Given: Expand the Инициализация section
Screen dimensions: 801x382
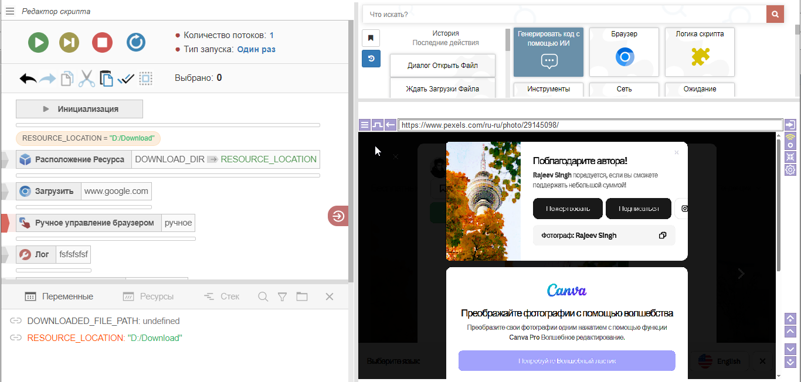Looking at the screenshot, I should coord(79,109).
